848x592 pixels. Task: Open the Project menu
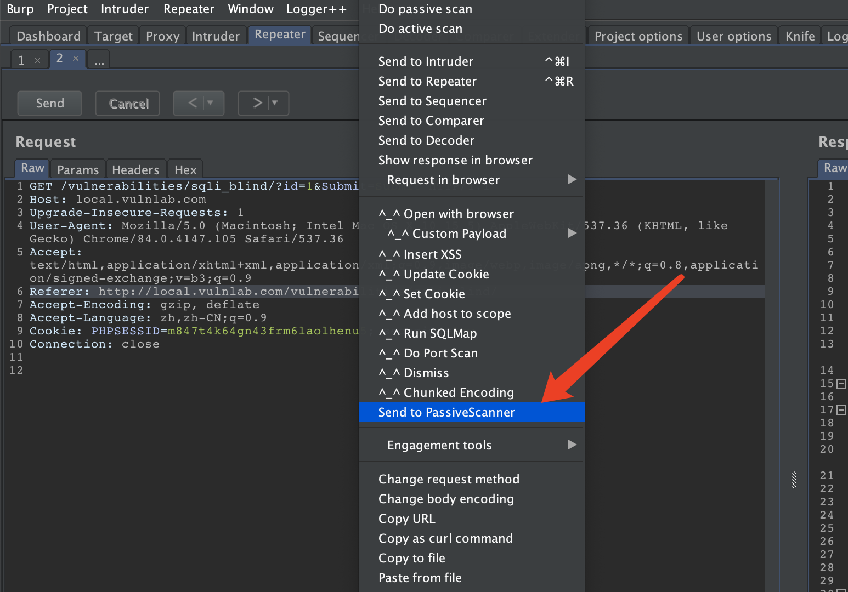pyautogui.click(x=67, y=9)
